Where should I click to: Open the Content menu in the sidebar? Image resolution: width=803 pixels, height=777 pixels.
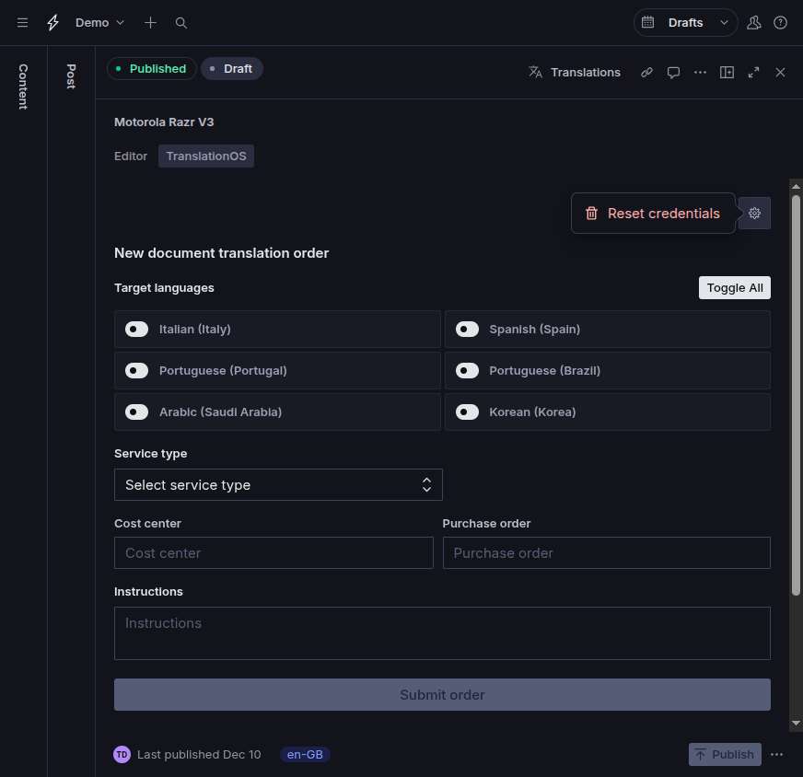(22, 86)
